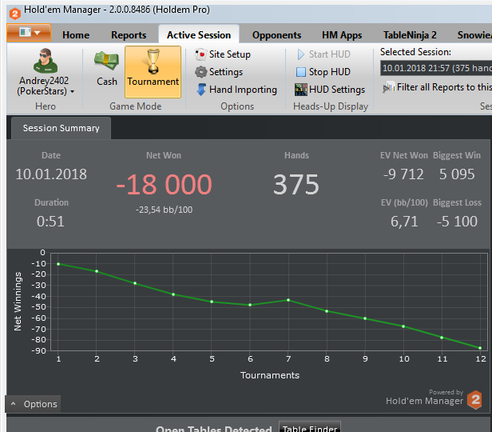Screen dimensions: 492x432
Task: Expand the graph Options panel
Action: click(33, 404)
